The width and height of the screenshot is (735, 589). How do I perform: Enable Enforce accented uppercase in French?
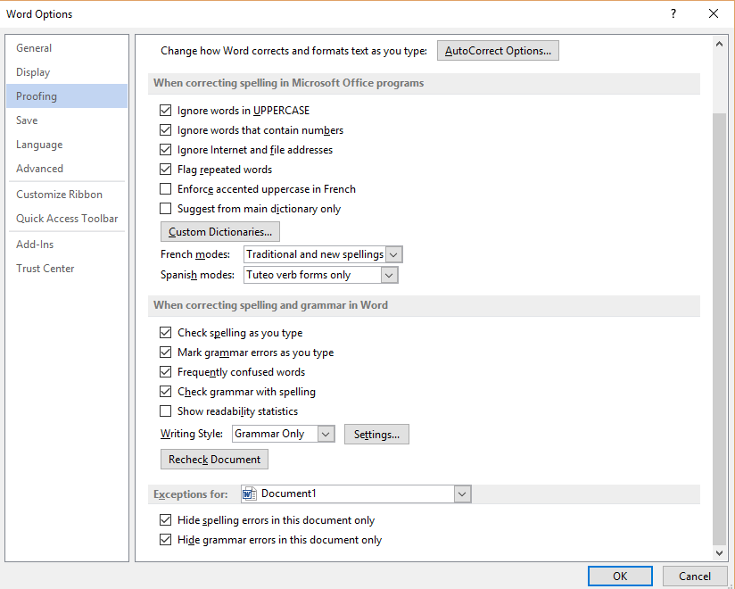[166, 188]
